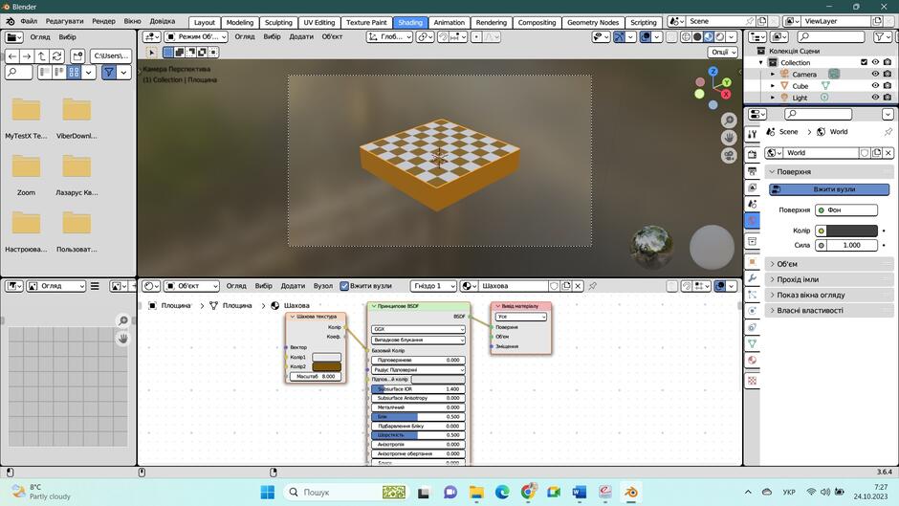
Task: Expand the Cube item in outliner
Action: 773,85
